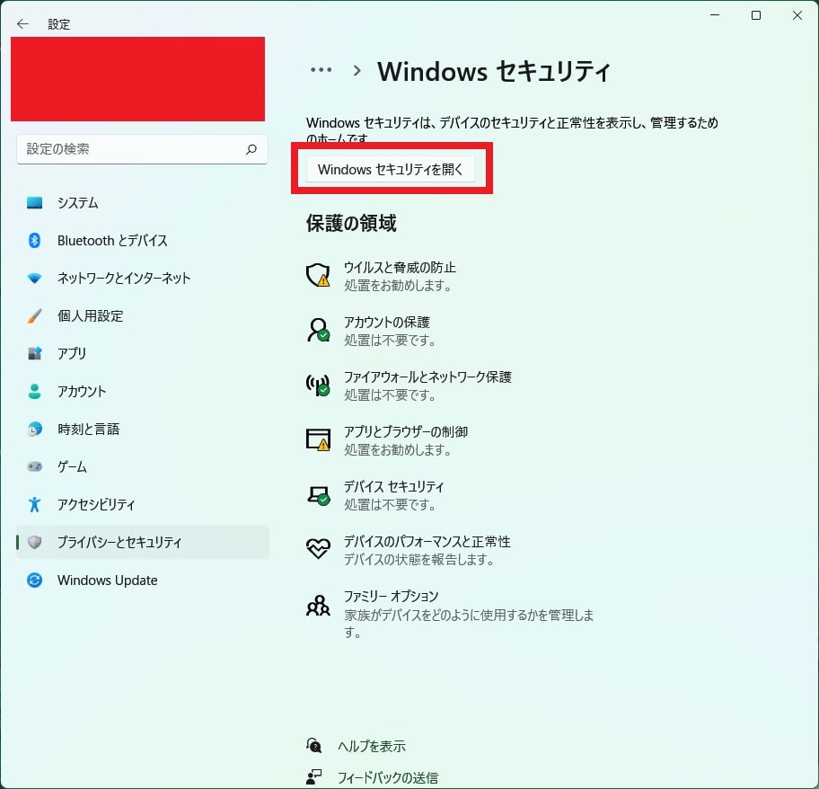
Task: Open Windows Update in the sidebar
Action: tap(143, 580)
